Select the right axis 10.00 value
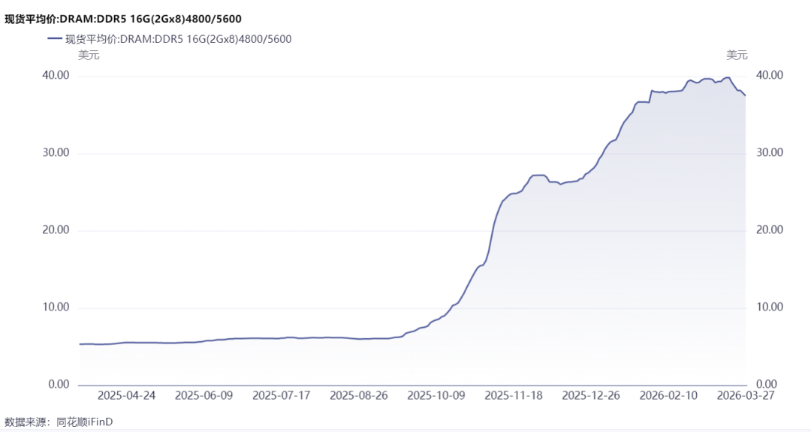The image size is (811, 432). tap(770, 307)
